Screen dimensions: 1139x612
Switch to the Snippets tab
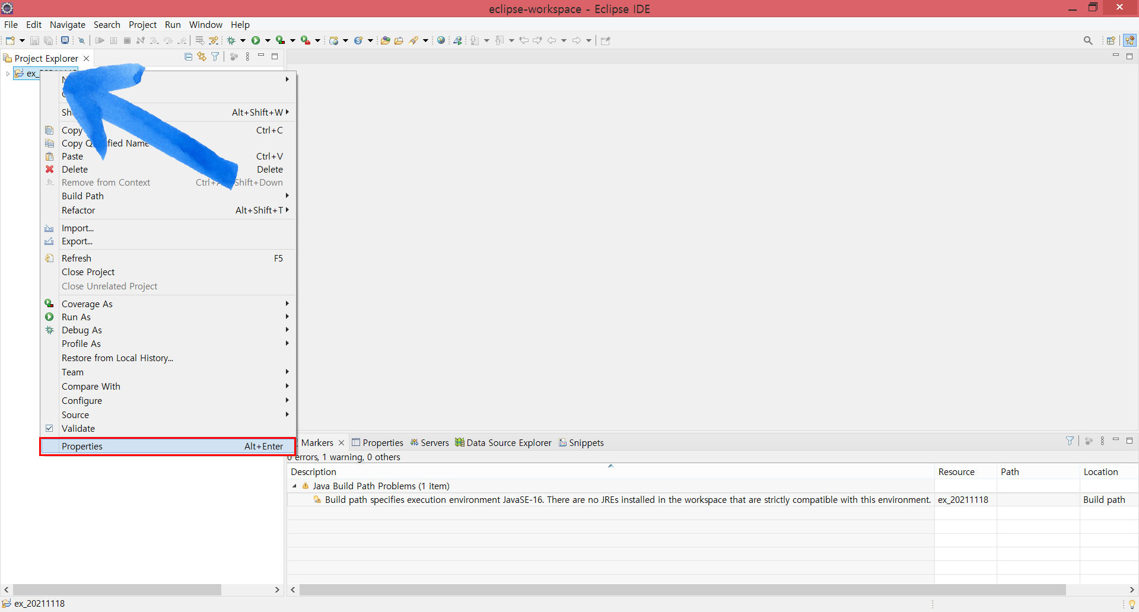point(581,442)
